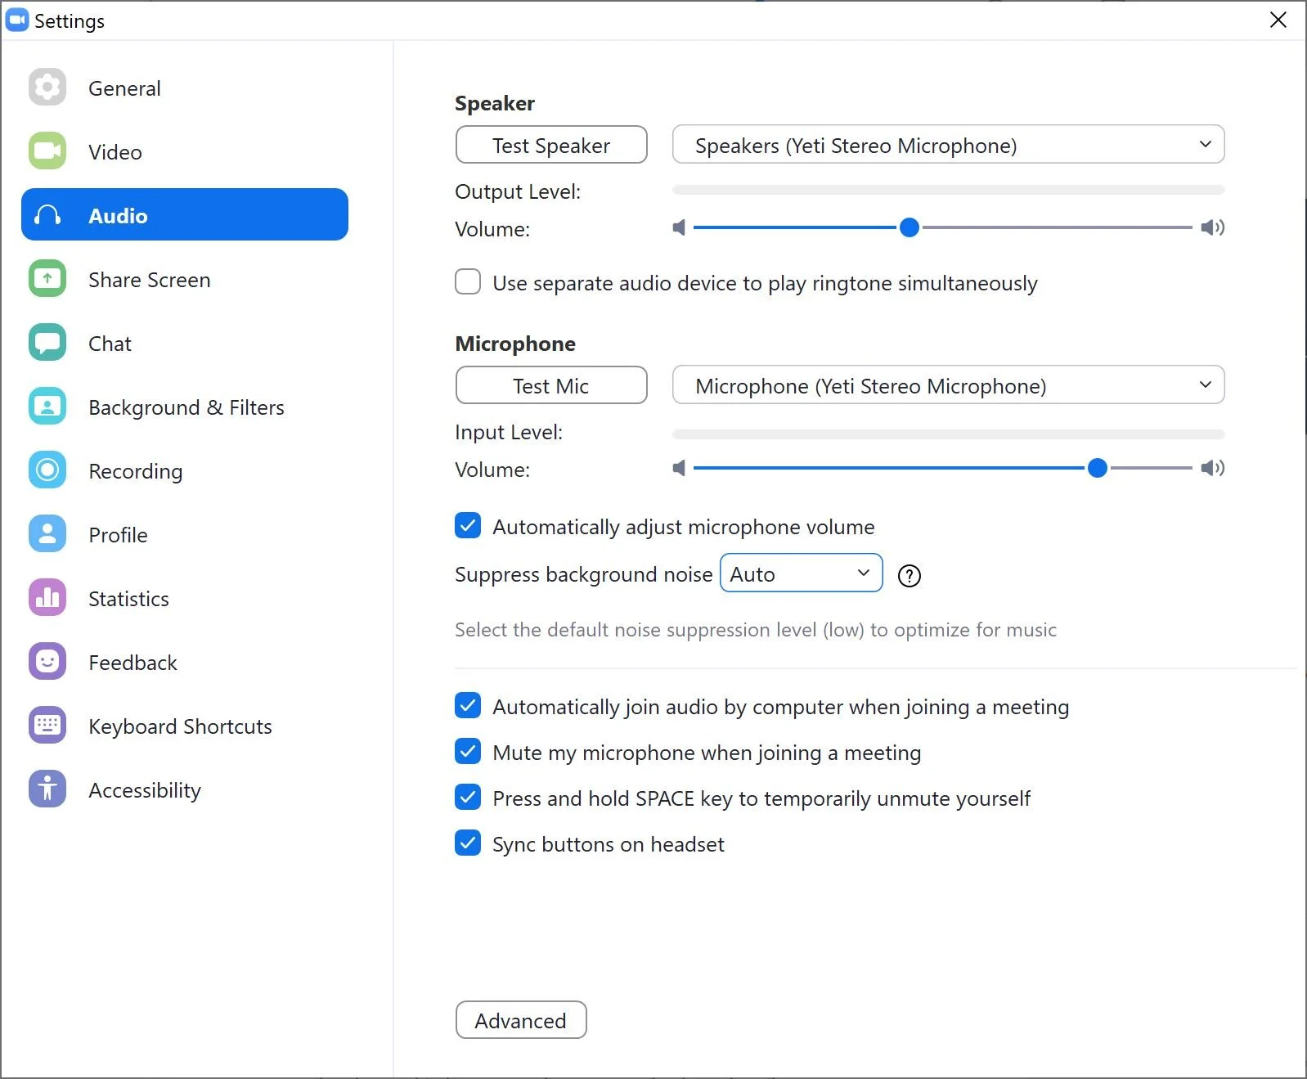Click the Share Screen arrow icon
Viewport: 1307px width, 1079px height.
pyautogui.click(x=47, y=278)
